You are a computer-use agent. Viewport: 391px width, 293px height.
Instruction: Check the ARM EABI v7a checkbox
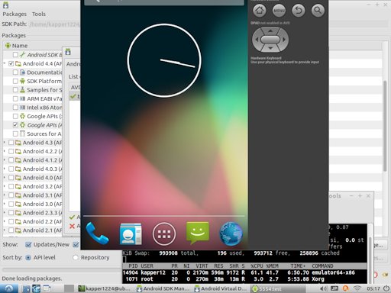[x=15, y=98]
